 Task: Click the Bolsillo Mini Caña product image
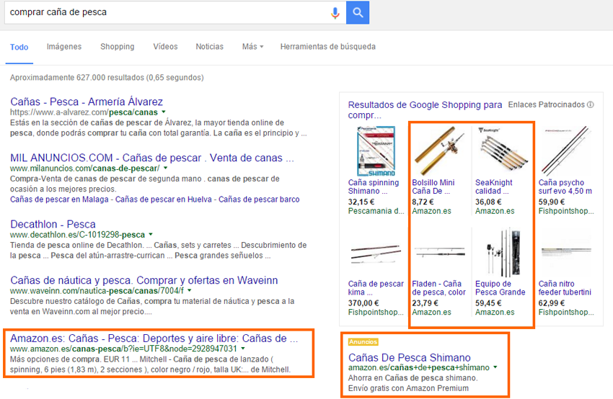(440, 151)
